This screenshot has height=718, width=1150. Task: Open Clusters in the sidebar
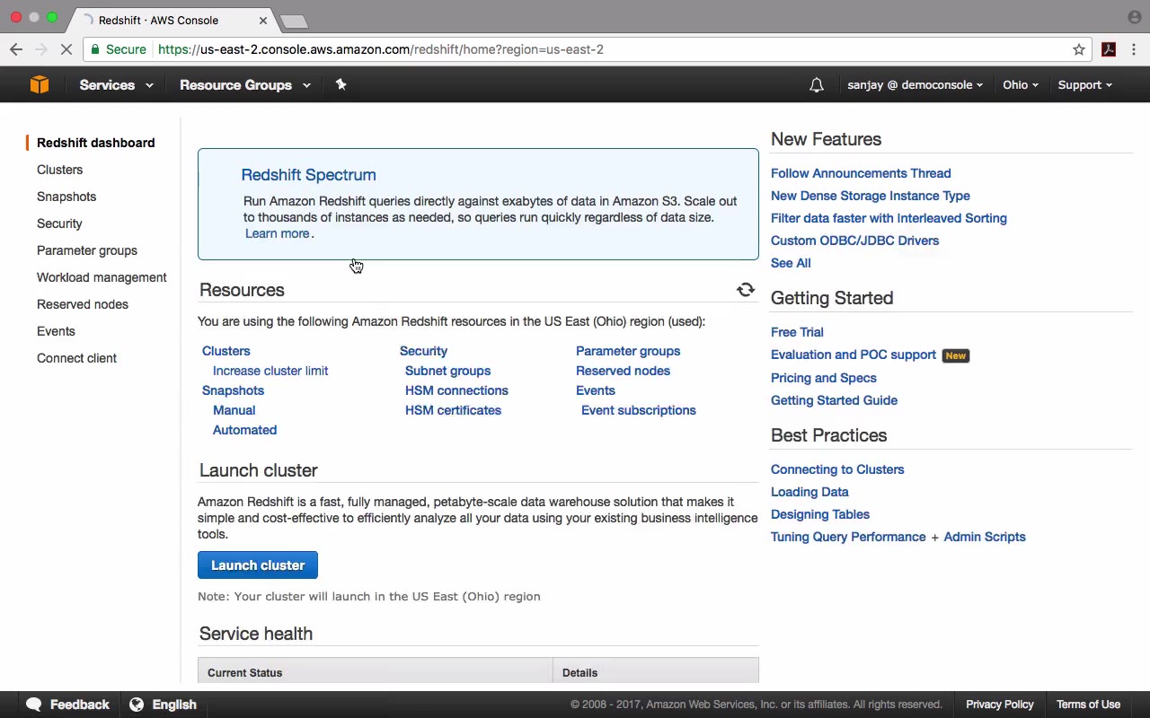coord(59,170)
